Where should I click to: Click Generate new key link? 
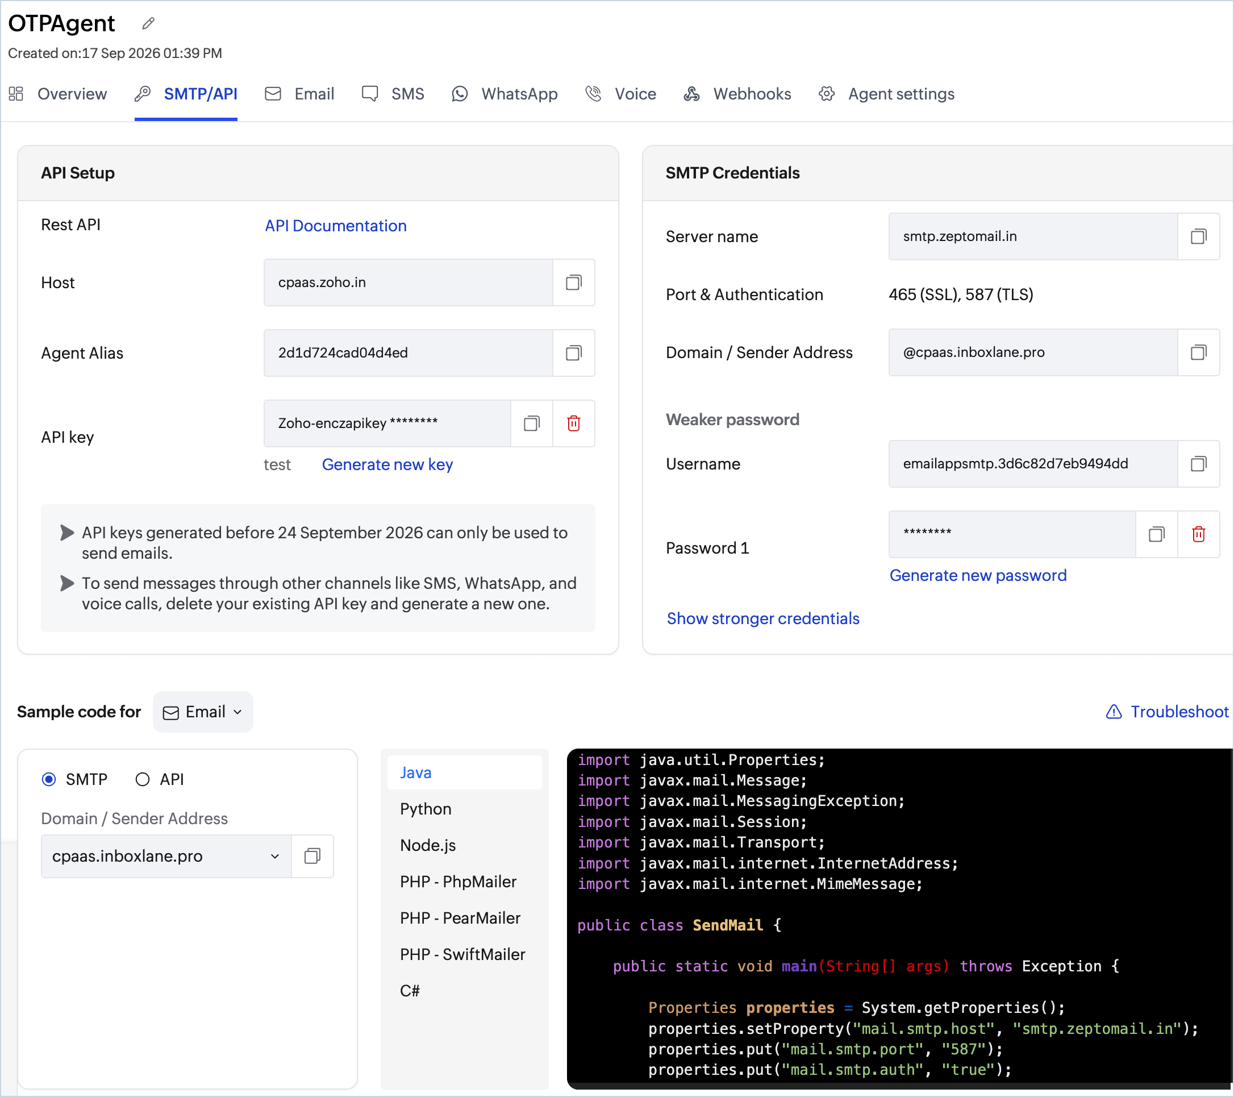[x=387, y=464]
